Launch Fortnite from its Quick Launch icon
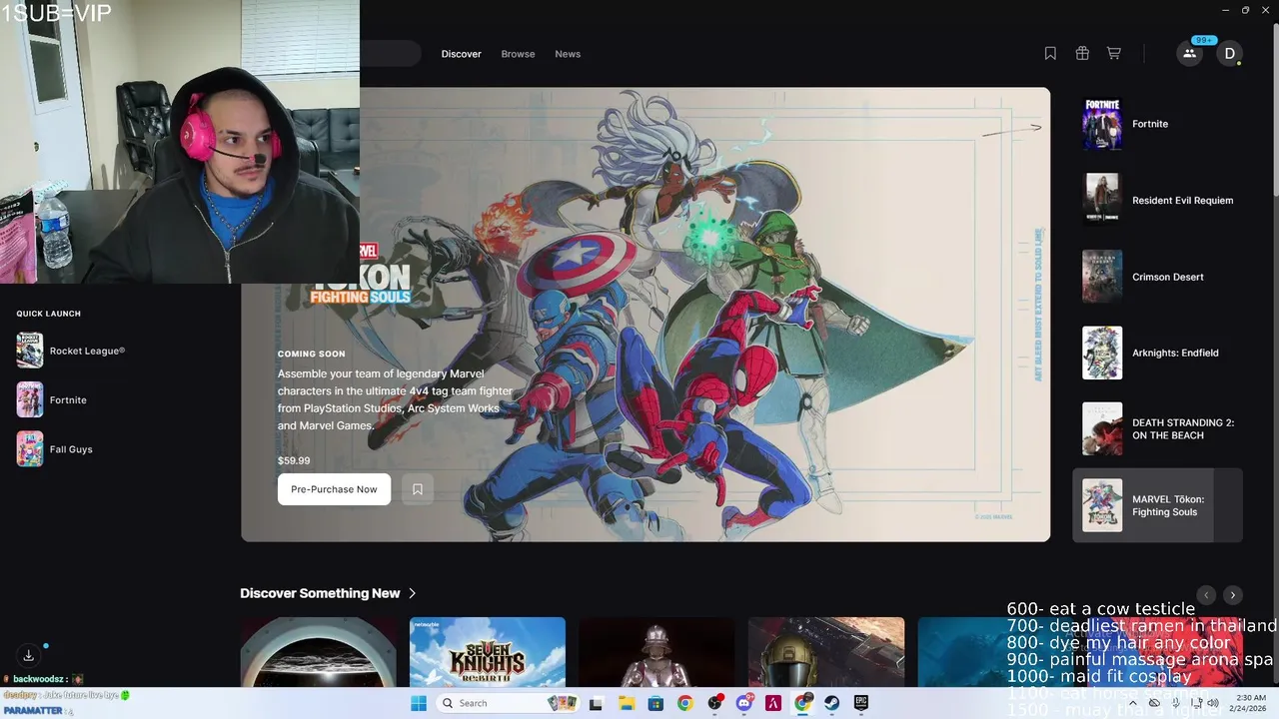Image resolution: width=1279 pixels, height=719 pixels. click(30, 399)
